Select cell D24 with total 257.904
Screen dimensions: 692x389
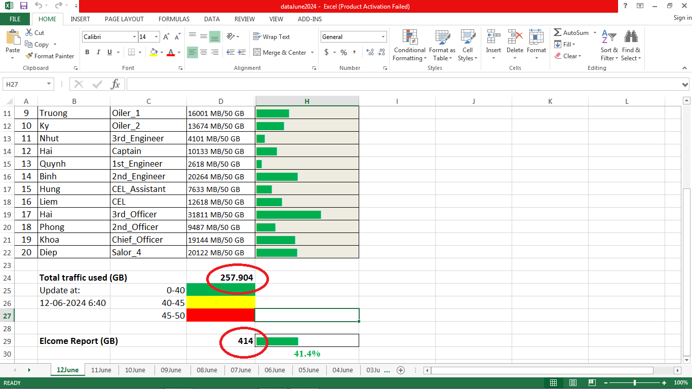tap(221, 278)
